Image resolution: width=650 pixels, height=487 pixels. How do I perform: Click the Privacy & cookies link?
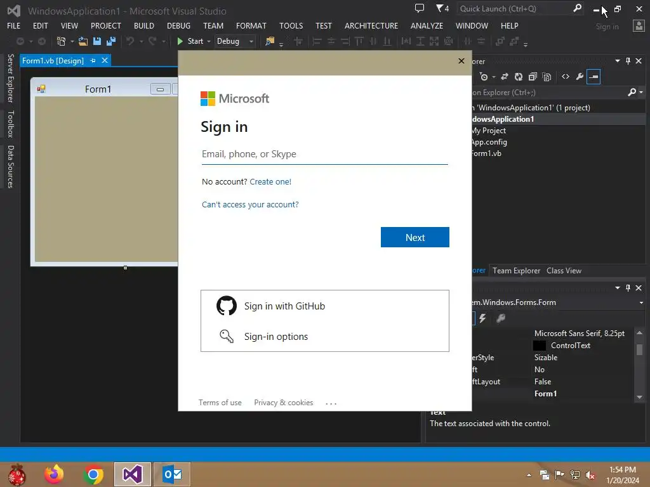point(284,403)
